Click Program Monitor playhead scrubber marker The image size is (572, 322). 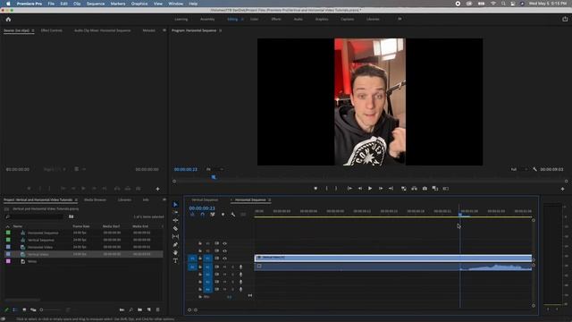click(214, 177)
